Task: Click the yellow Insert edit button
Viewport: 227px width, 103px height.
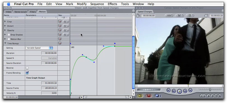Action: [x=140, y=96]
